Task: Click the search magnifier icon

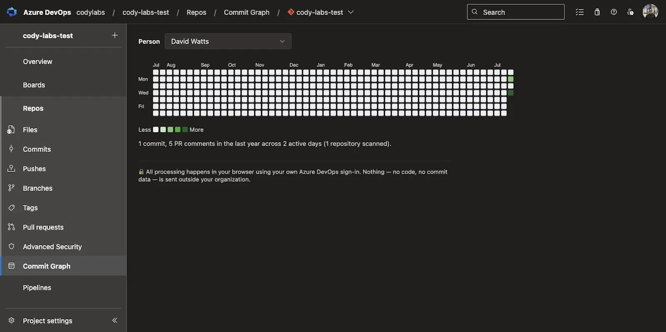Action: coord(475,12)
